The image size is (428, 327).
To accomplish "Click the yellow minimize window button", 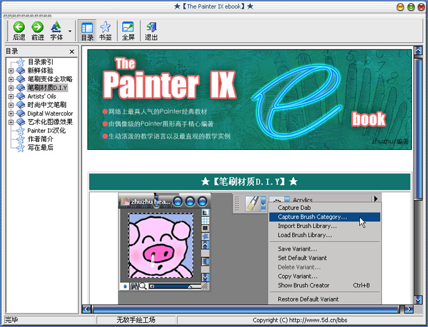I will click(x=400, y=7).
